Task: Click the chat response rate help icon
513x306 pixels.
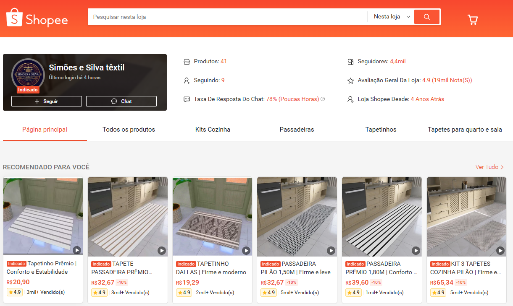Action: [323, 99]
